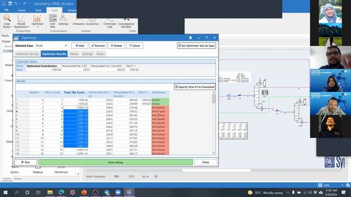Open the Model Regression tool
Screen dimensions: 351x197
(21, 21)
